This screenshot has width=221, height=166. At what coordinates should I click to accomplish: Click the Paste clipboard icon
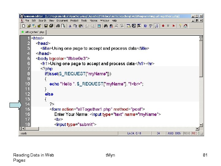pos(81,26)
